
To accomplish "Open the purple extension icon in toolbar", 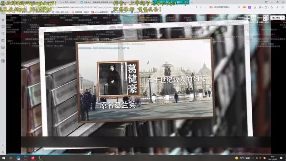I will coord(250,7).
